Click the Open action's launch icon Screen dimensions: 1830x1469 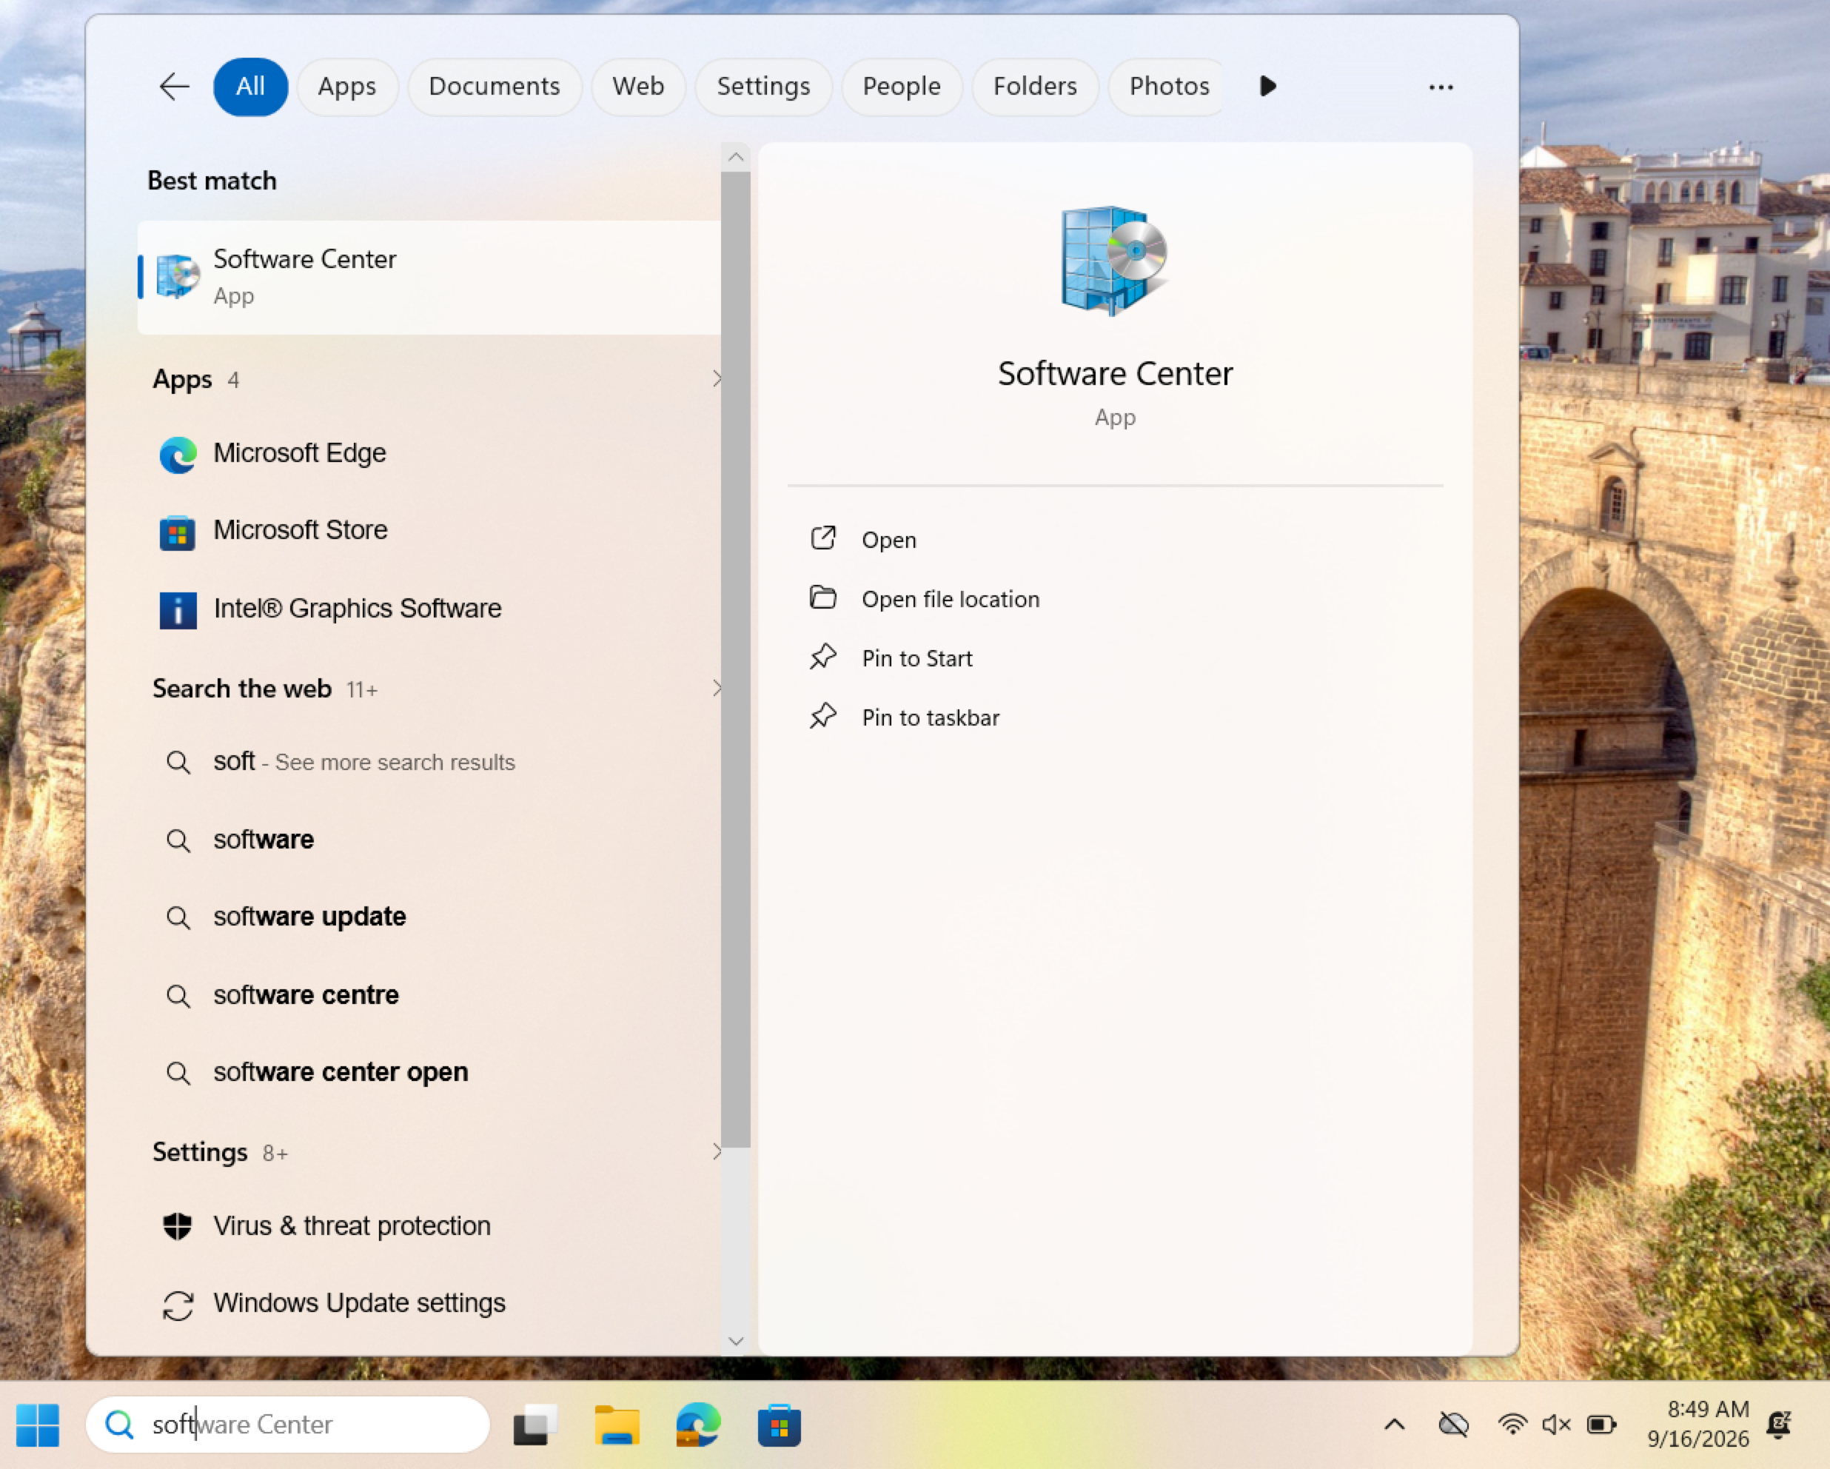[823, 538]
